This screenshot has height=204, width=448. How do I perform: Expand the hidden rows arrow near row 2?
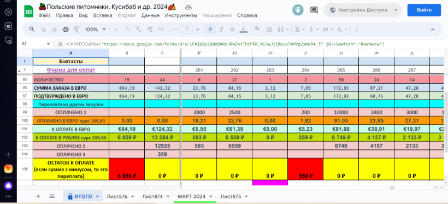click(x=20, y=71)
